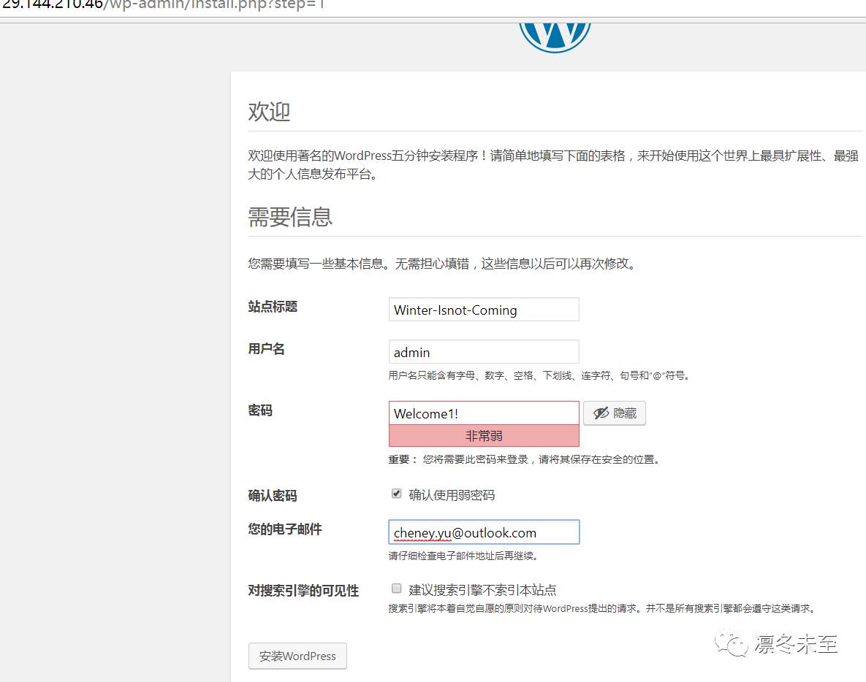Focus the username field containing admin
This screenshot has width=866, height=682.
(x=484, y=352)
